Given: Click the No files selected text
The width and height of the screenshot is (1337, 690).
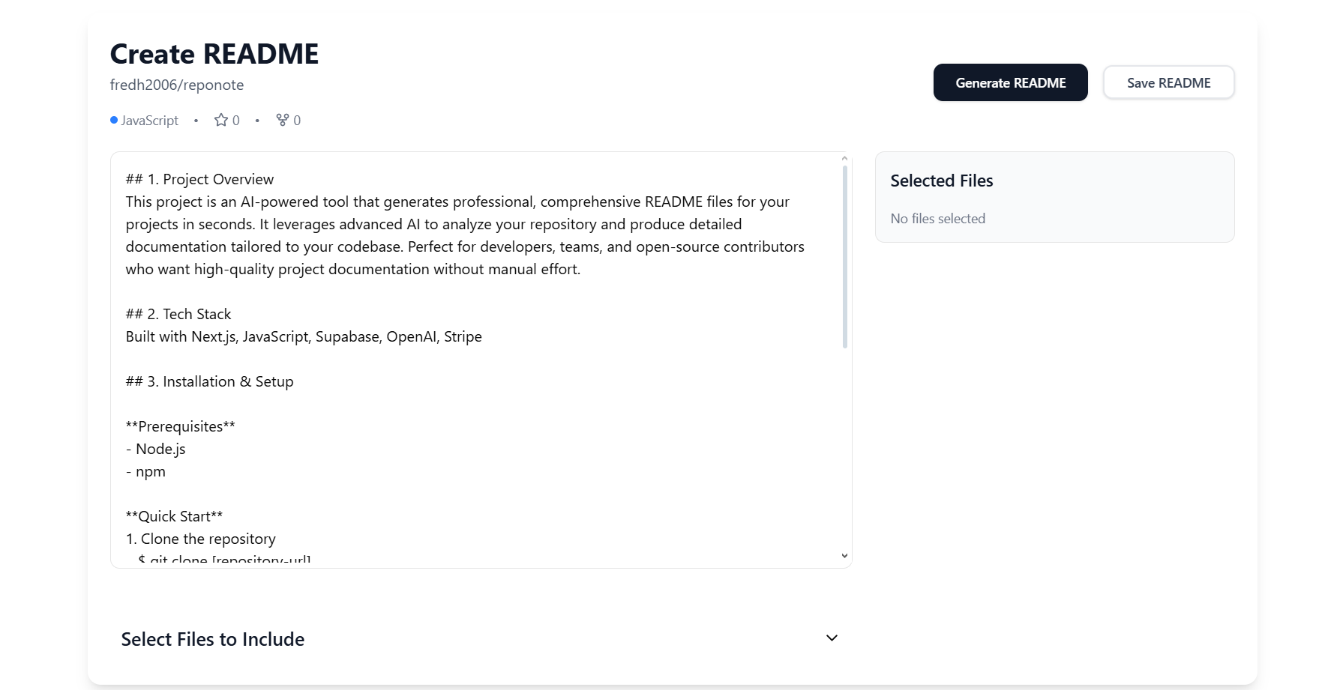Looking at the screenshot, I should tap(938, 219).
